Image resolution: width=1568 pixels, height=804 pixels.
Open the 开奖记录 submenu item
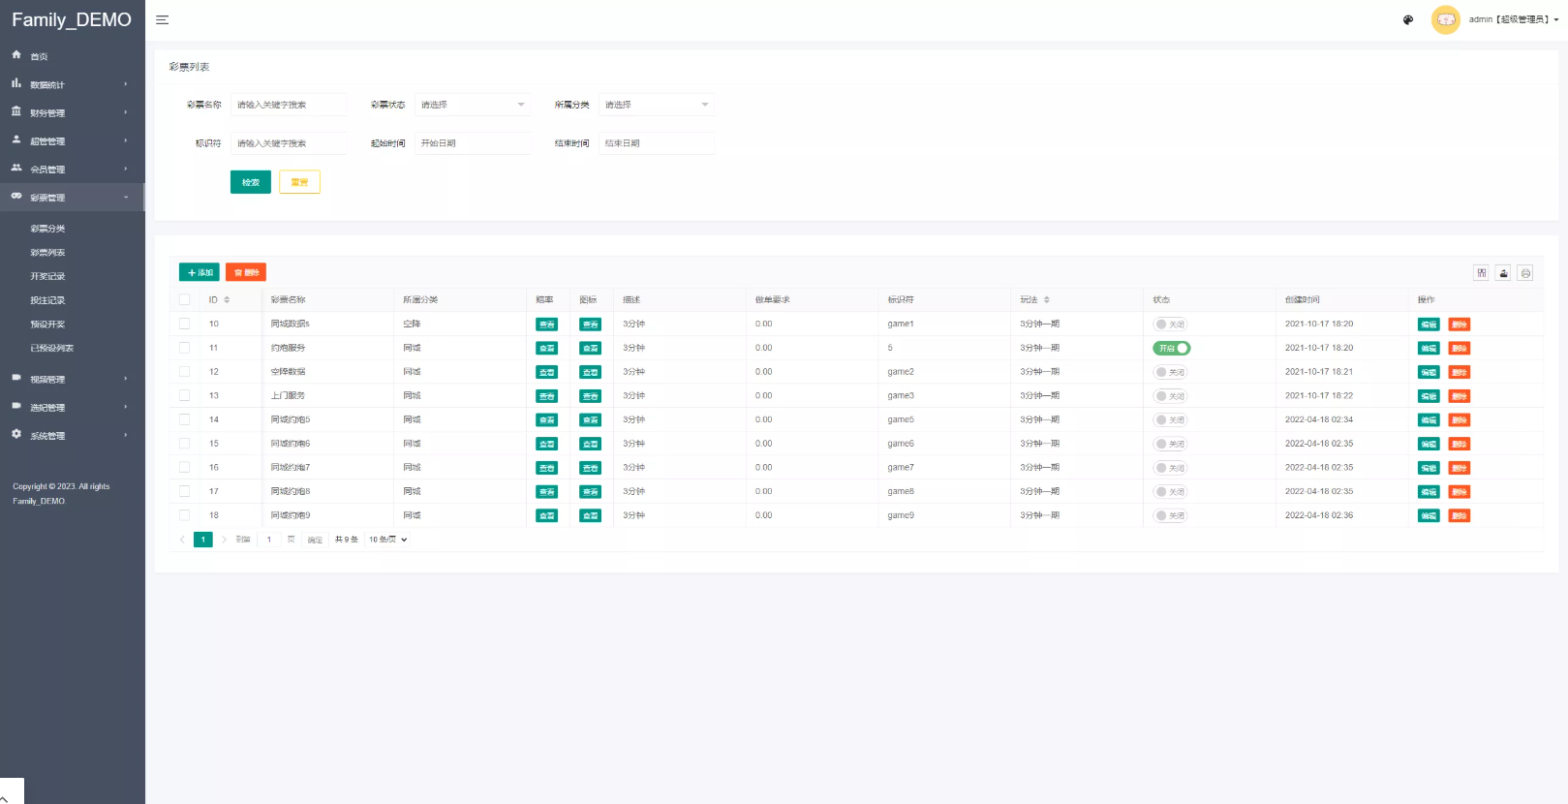47,276
